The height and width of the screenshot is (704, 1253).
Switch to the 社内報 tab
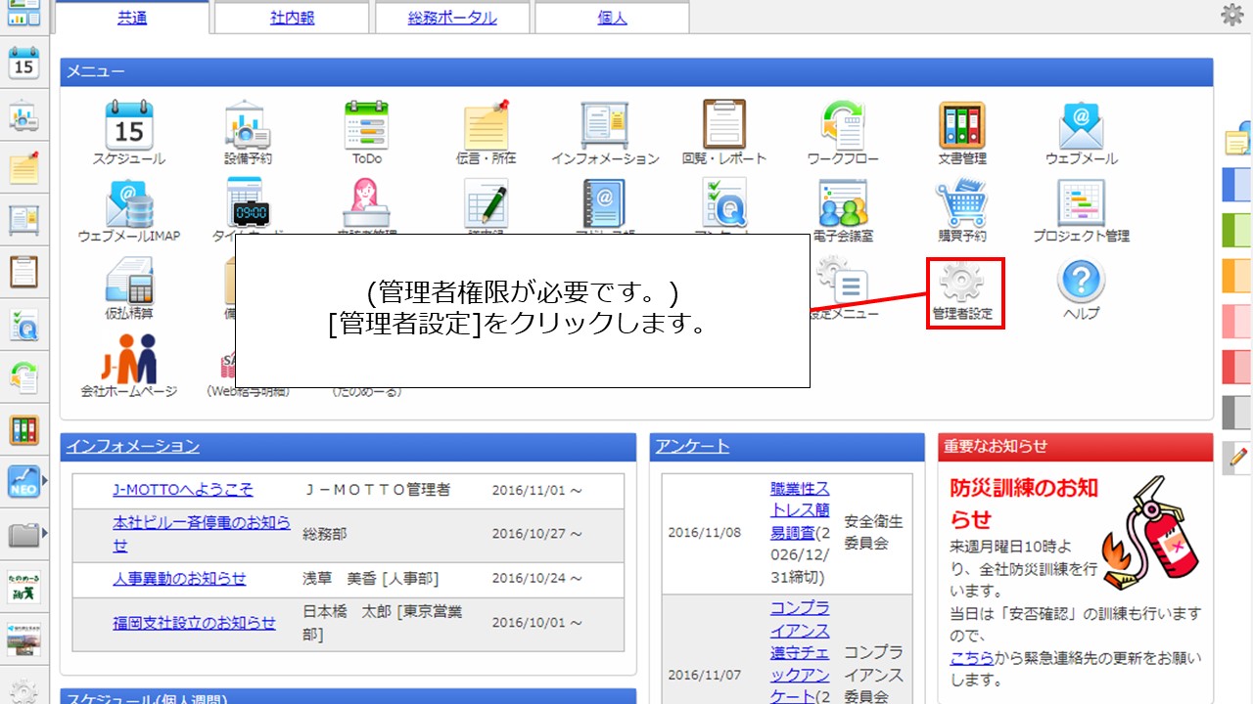[x=291, y=18]
